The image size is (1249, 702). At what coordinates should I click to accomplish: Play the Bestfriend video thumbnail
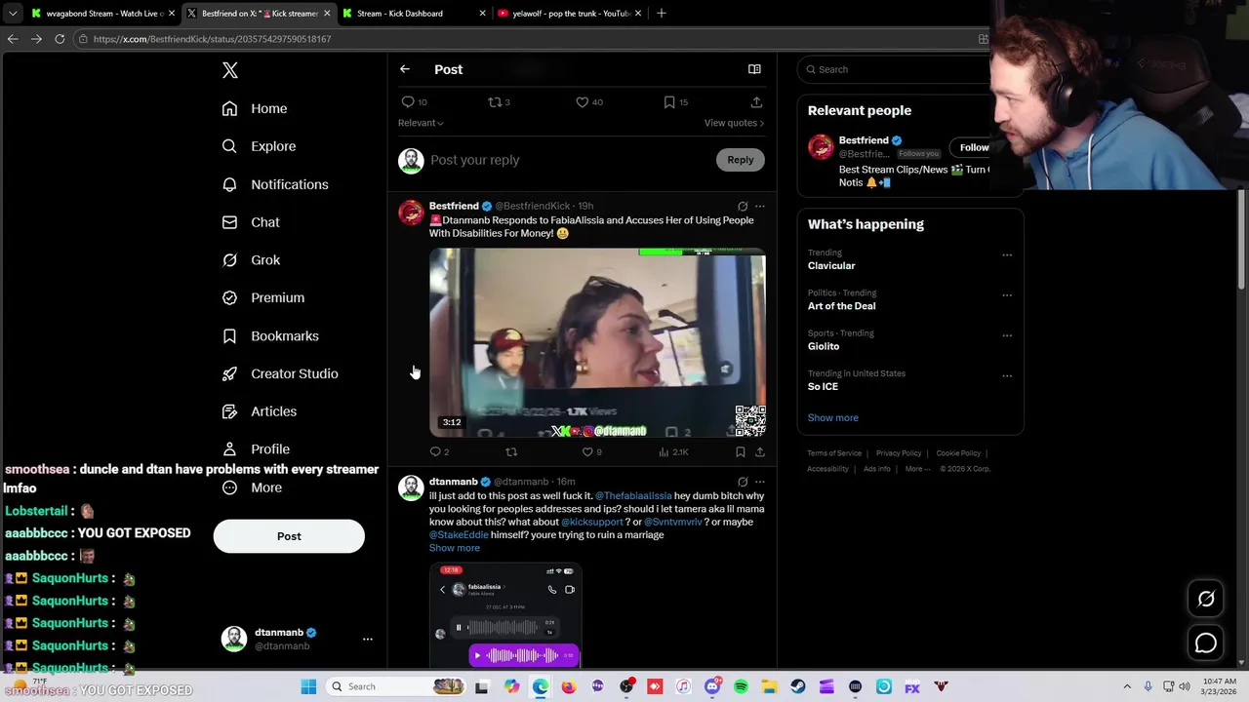[x=597, y=342]
